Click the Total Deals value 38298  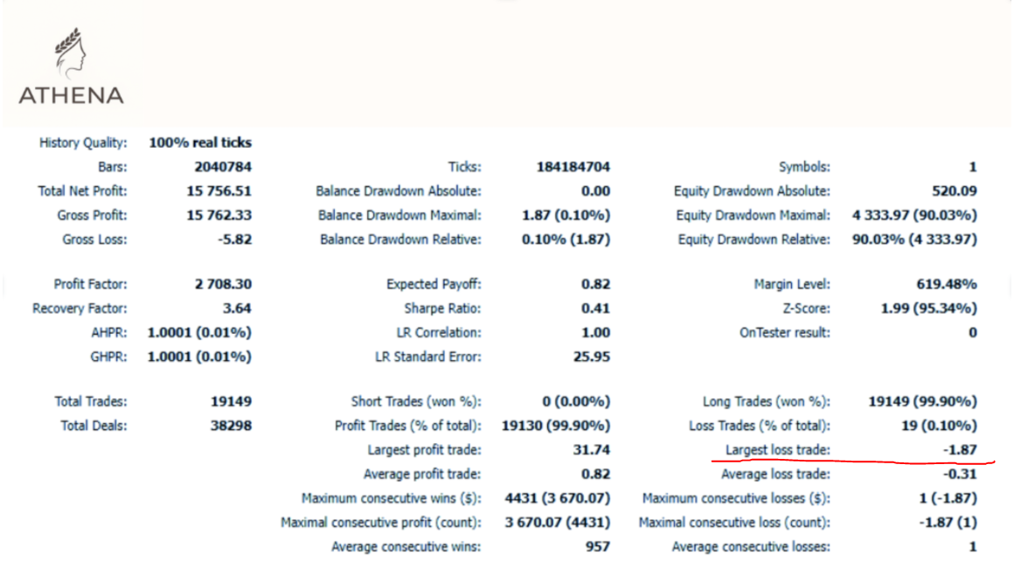(x=231, y=426)
